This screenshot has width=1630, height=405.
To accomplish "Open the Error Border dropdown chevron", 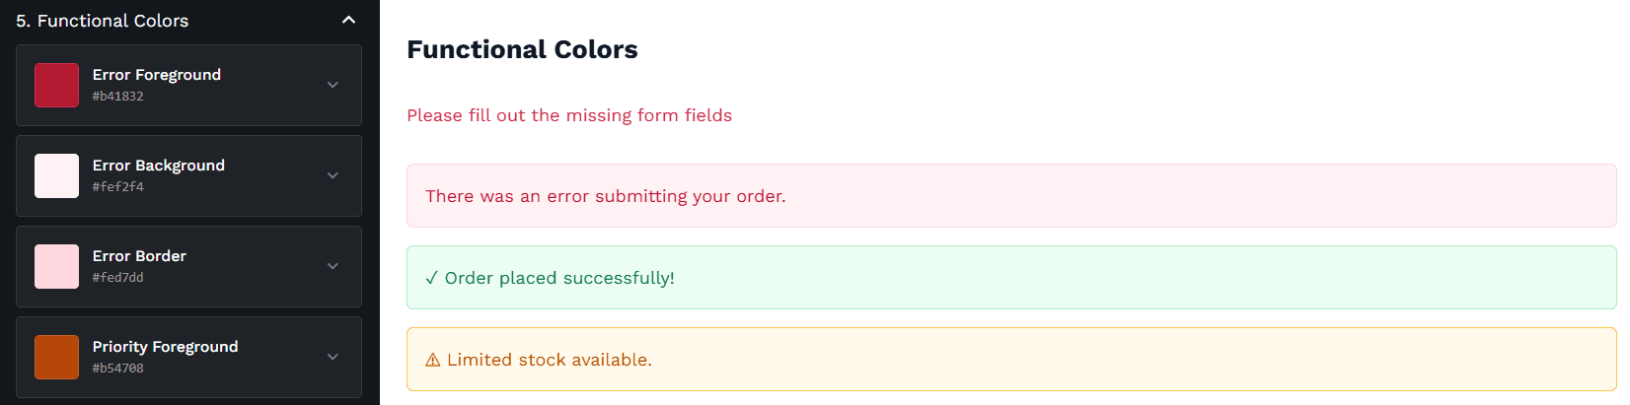I will coord(333,266).
